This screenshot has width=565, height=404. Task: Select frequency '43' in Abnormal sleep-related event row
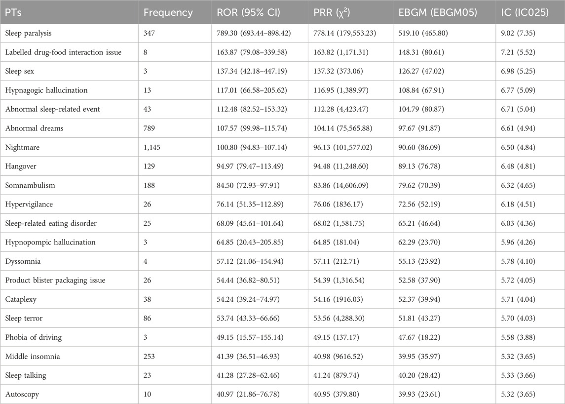coord(148,109)
